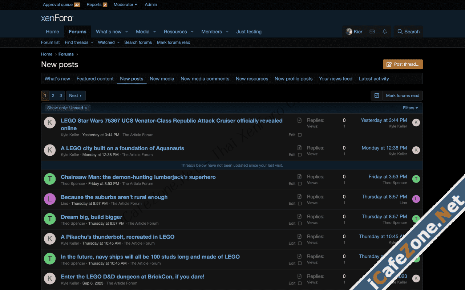Open the Filters dropdown

410,108
